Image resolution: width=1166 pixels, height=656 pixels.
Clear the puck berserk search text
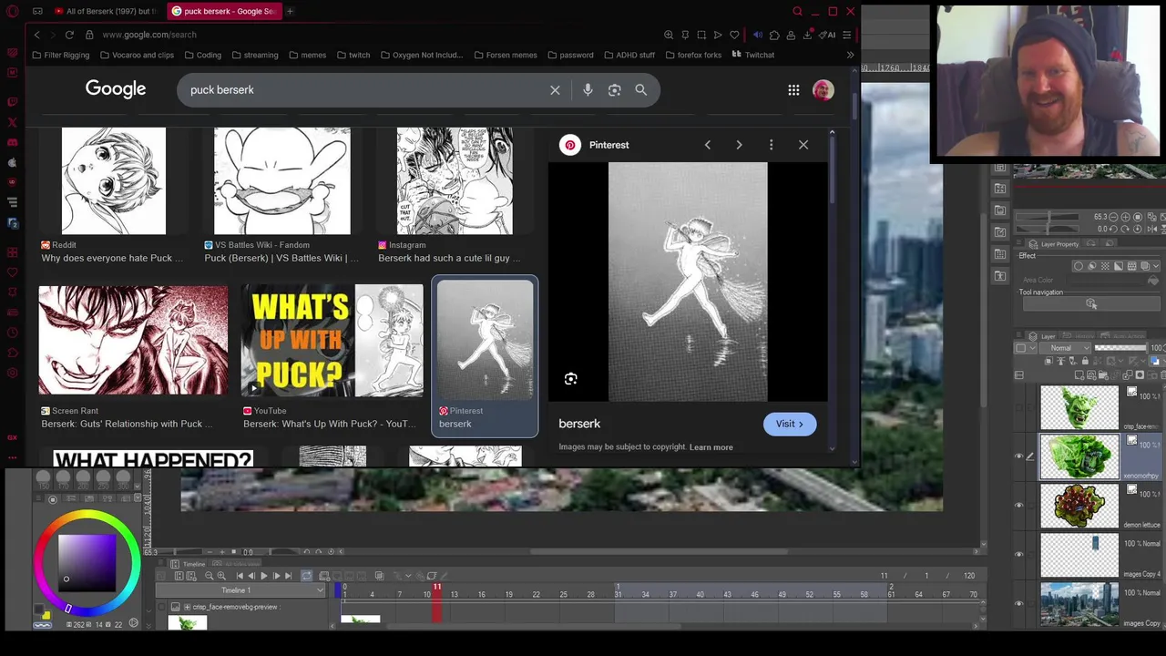pos(555,90)
